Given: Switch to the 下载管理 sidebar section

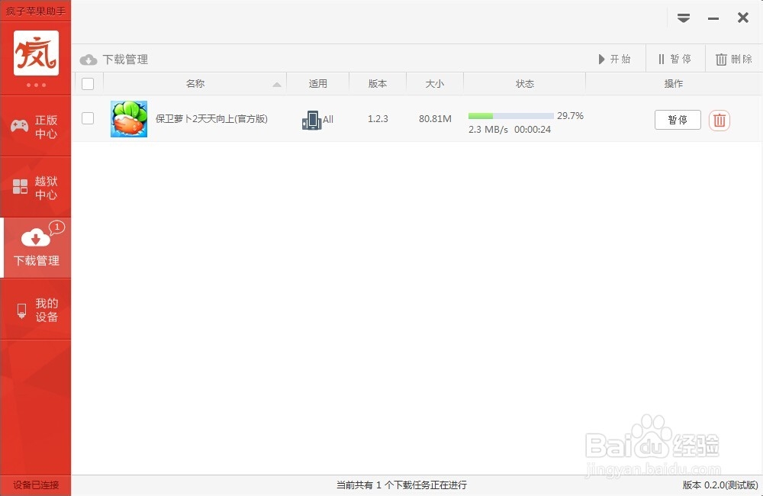Looking at the screenshot, I should click(x=36, y=247).
